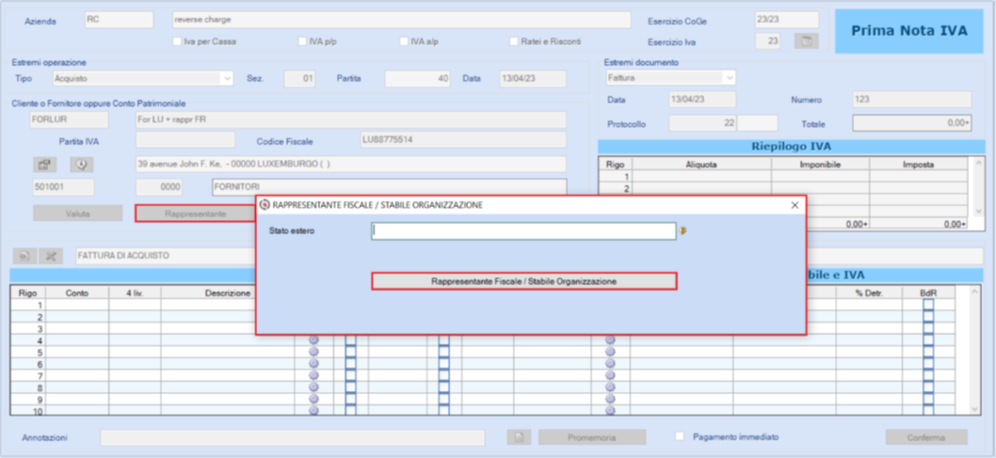The image size is (996, 458).
Task: Open the supplier record card icon above 501001
Action: [x=44, y=165]
